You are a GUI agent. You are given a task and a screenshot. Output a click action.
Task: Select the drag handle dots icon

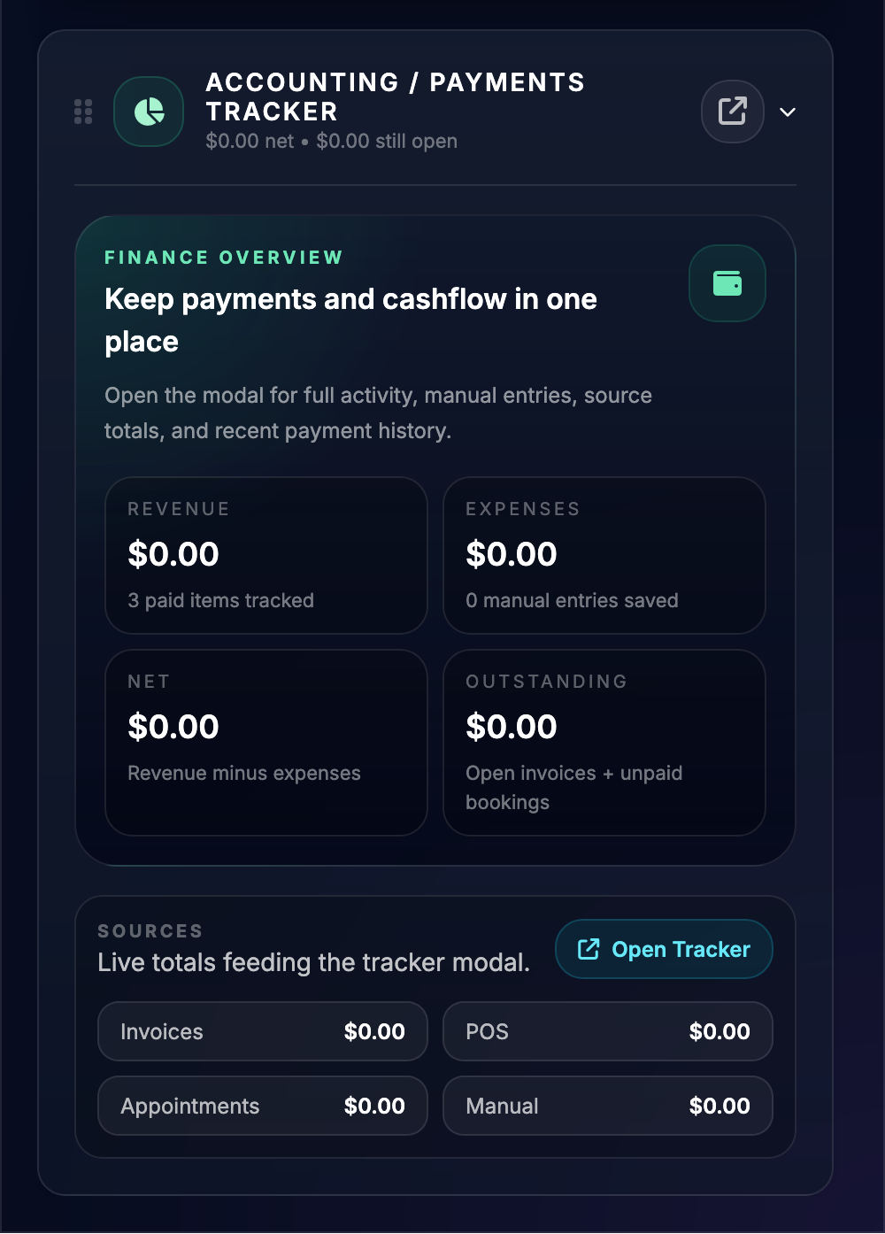pos(84,112)
